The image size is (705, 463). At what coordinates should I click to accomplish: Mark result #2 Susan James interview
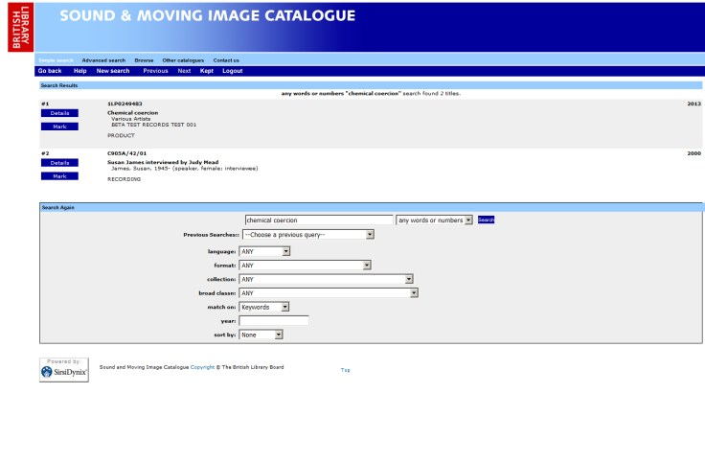(x=59, y=176)
